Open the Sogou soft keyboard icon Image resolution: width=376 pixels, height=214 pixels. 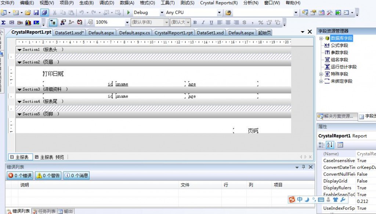[321, 200]
